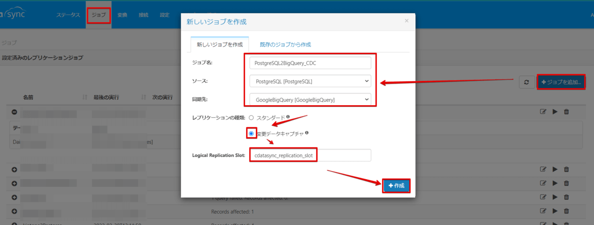Close the new job dialog with ×

[x=406, y=21]
